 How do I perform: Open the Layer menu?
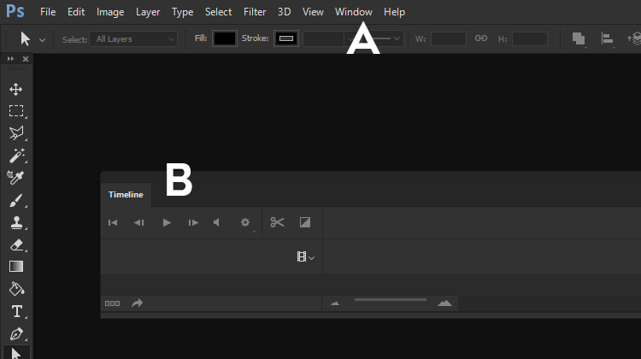point(148,12)
